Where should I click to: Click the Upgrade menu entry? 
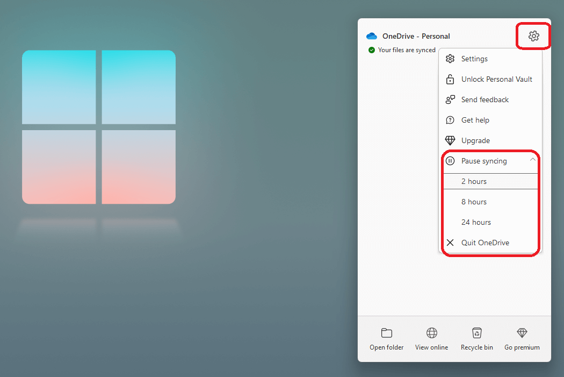click(x=475, y=140)
